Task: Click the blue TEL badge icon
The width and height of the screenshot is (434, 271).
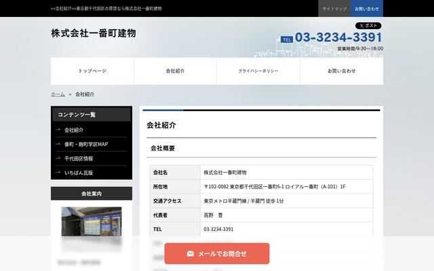Action: click(x=287, y=39)
